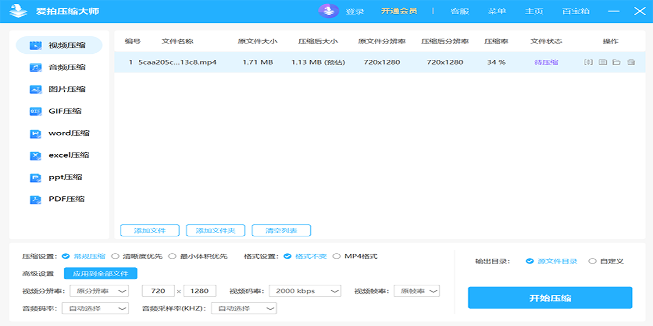Click the 原文件大小 column header
This screenshot has width=653, height=326.
[257, 41]
